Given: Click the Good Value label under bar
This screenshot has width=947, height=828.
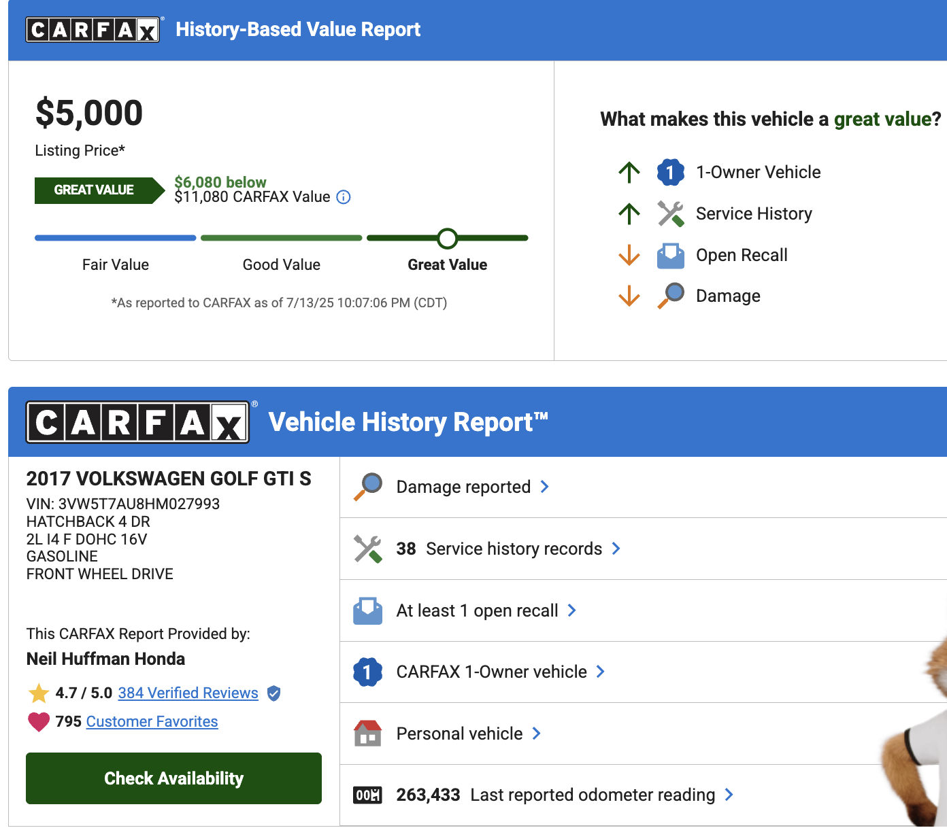Looking at the screenshot, I should [x=282, y=264].
